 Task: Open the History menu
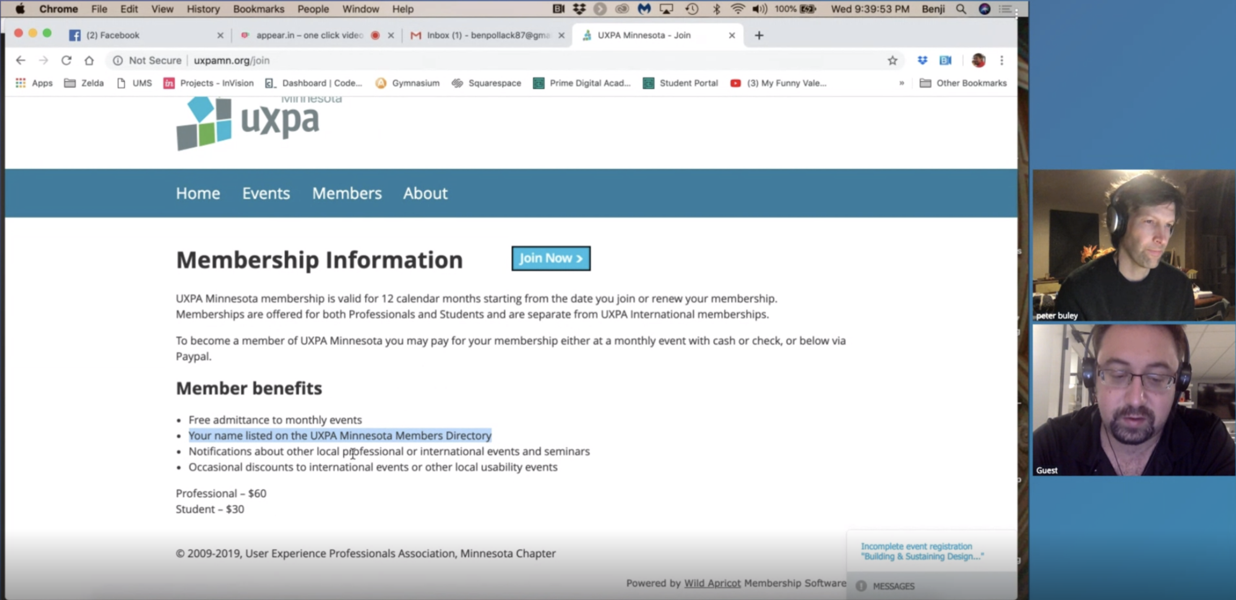pos(203,9)
